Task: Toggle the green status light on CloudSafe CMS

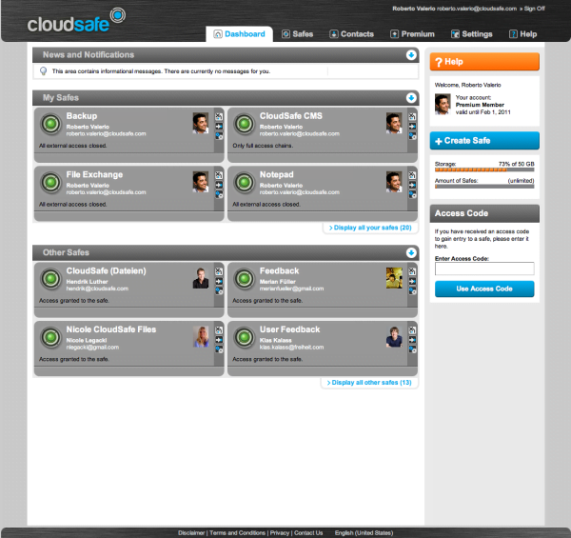Action: coord(245,124)
